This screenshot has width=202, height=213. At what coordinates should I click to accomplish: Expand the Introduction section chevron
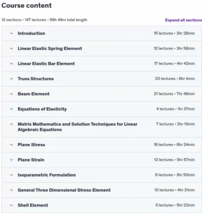point(12,33)
